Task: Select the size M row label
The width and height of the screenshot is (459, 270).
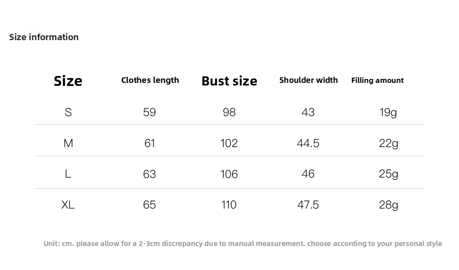Action: click(68, 143)
